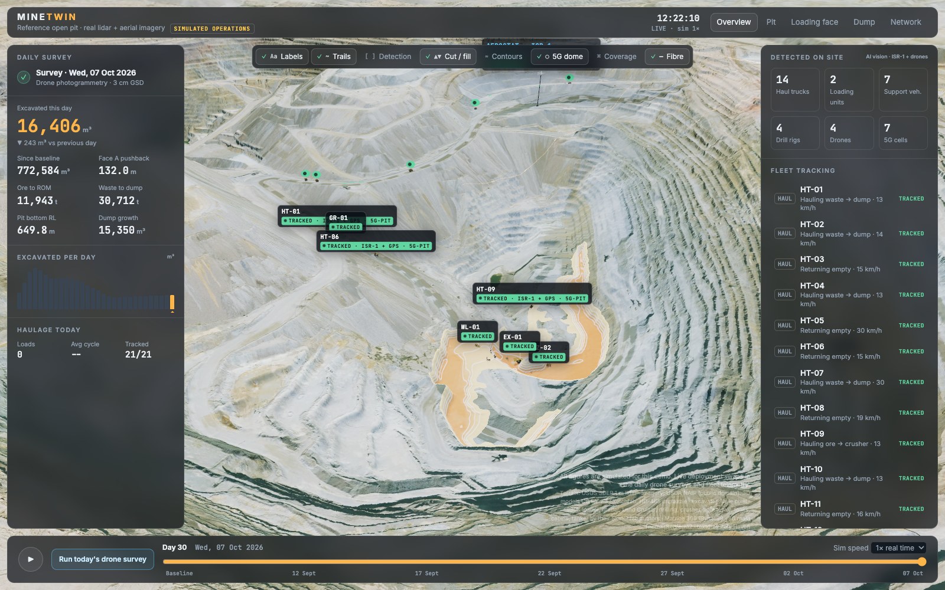Screen dimensions: 945x590
Task: Open the Loading face tab
Action: click(814, 22)
